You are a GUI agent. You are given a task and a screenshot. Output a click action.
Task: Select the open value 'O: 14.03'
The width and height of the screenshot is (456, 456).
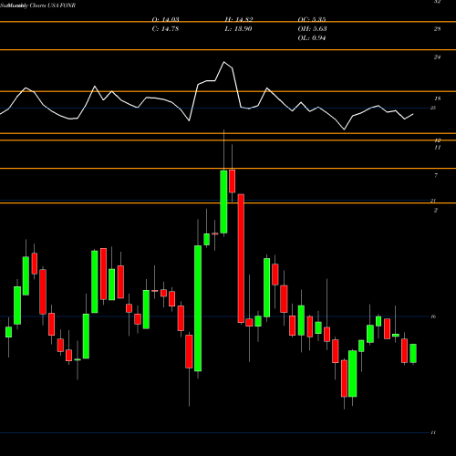click(x=165, y=19)
